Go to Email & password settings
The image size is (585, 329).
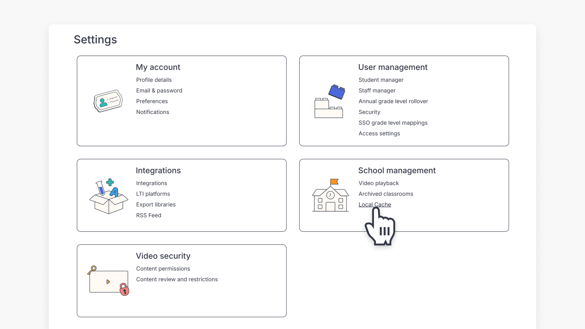159,90
